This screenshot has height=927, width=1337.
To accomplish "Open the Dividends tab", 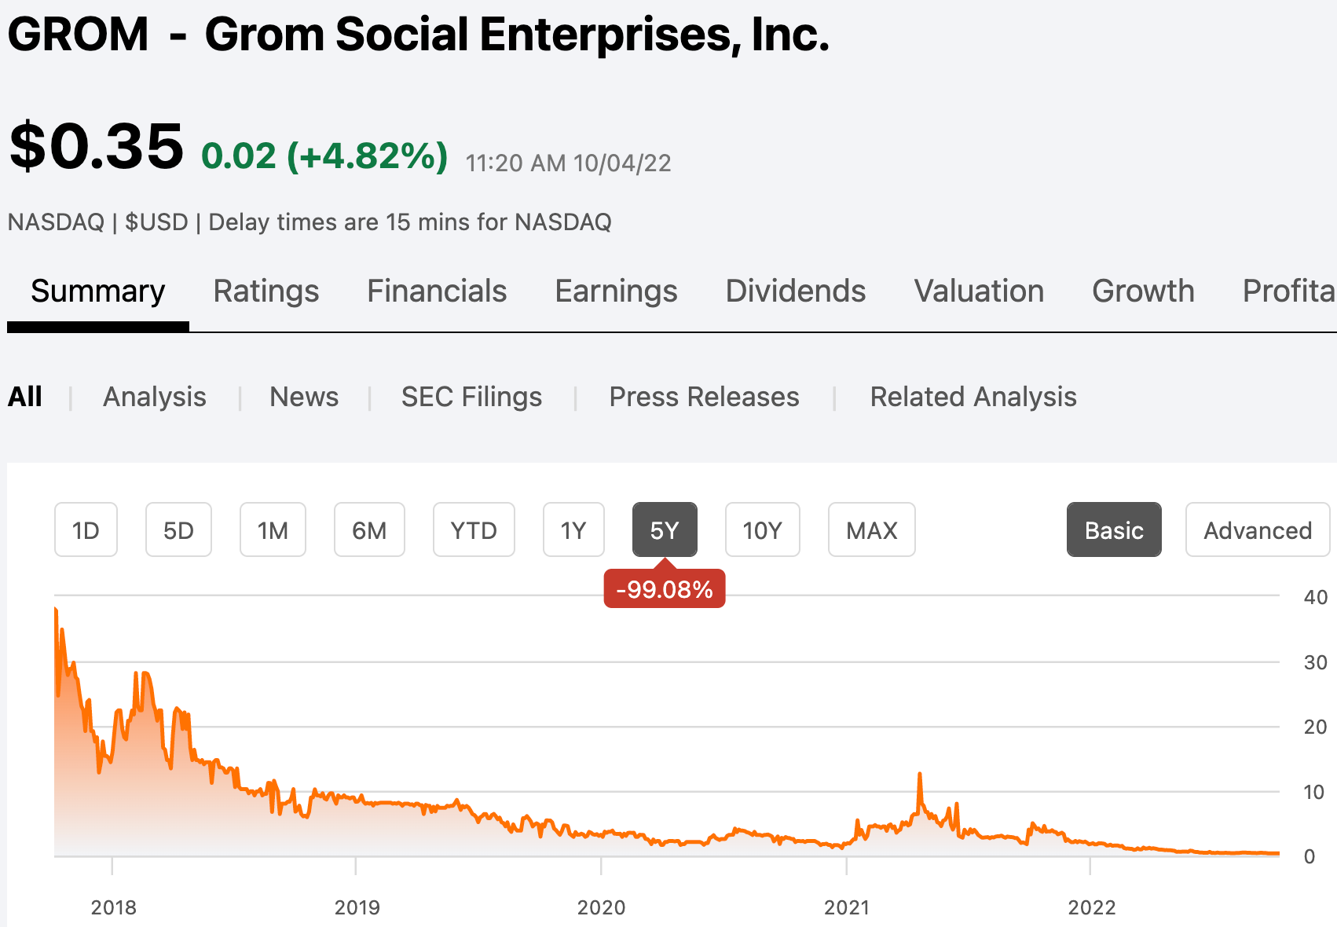I will [795, 291].
